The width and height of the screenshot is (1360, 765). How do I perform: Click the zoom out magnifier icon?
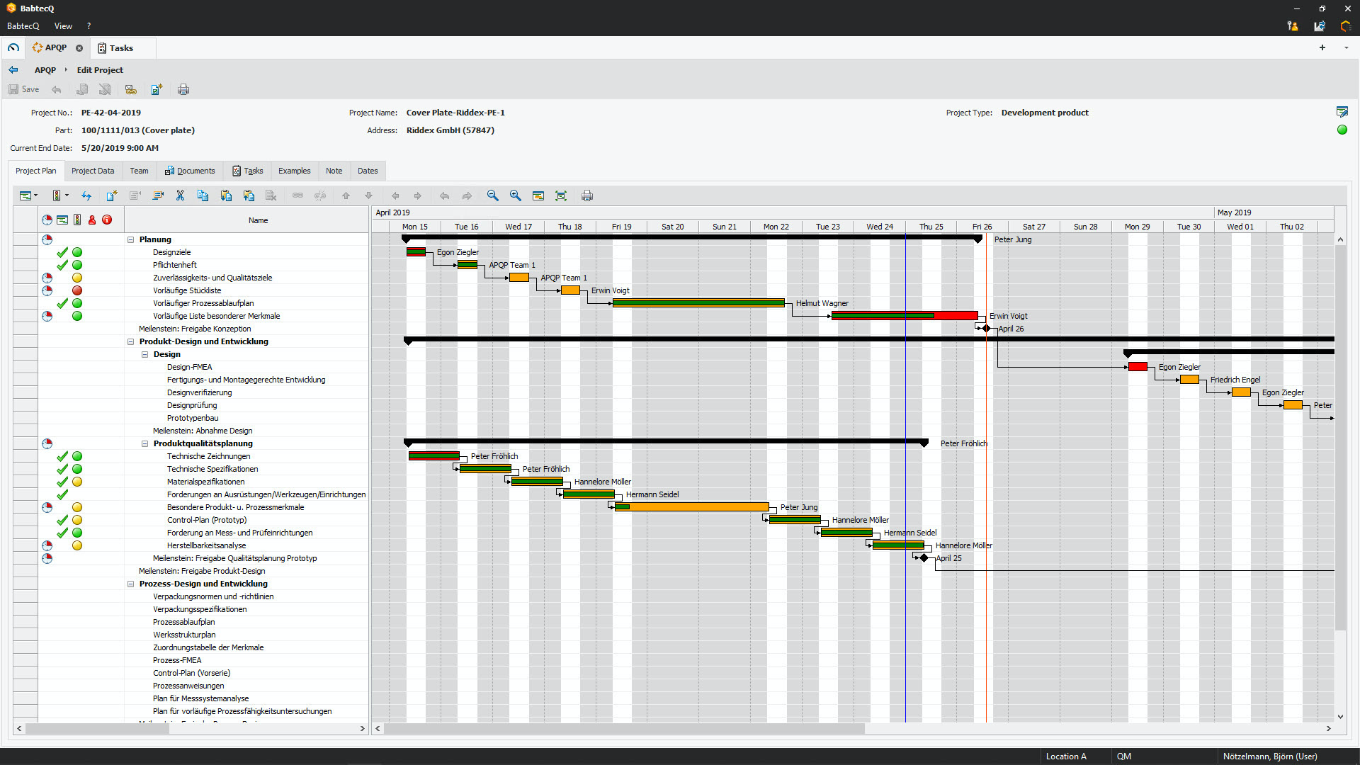coord(492,195)
